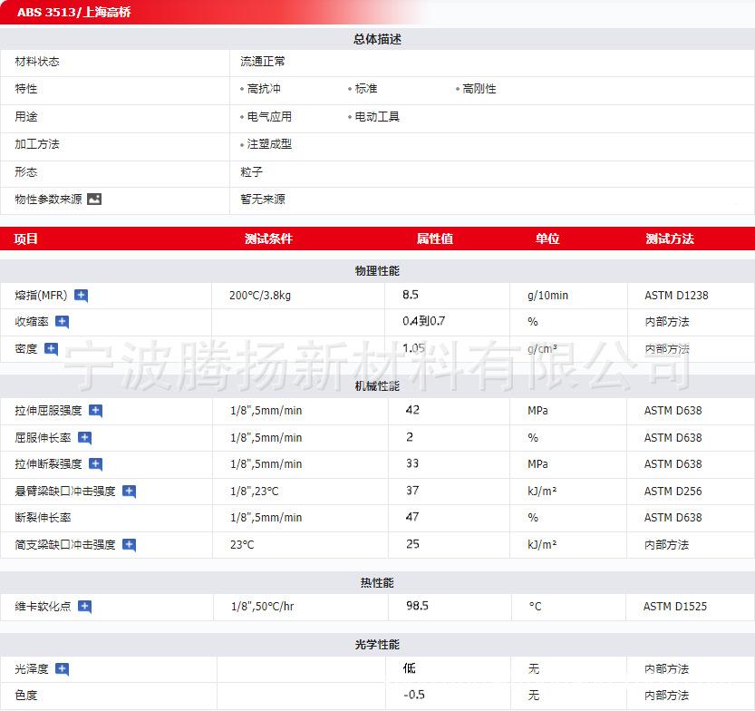This screenshot has height=711, width=755.
Task: Click the 物理性能 section heading
Action: pyautogui.click(x=377, y=271)
